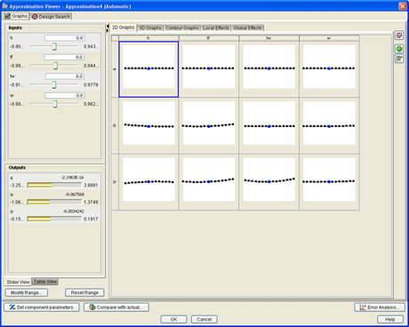The width and height of the screenshot is (409, 327).
Task: Click output value -0.067568
Action: click(75, 195)
